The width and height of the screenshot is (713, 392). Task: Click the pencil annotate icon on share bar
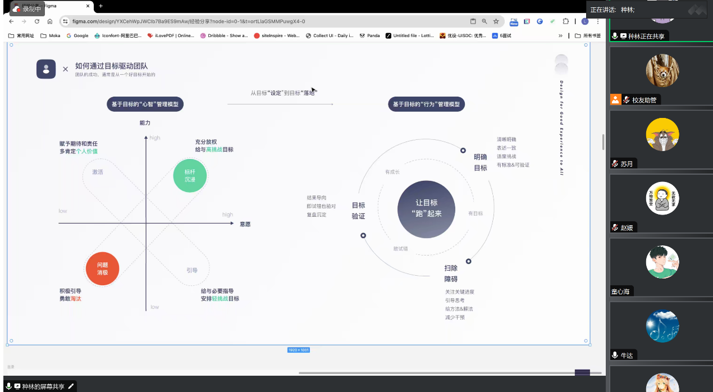tap(71, 386)
